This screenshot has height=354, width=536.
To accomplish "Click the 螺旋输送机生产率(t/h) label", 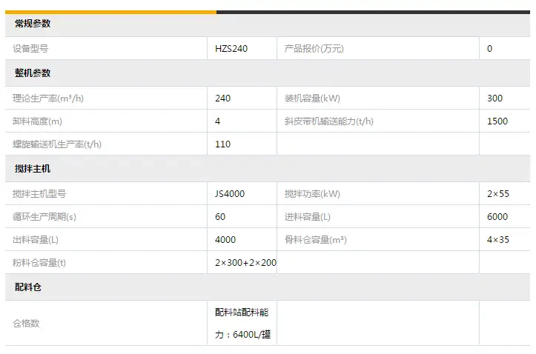I will pos(56,144).
